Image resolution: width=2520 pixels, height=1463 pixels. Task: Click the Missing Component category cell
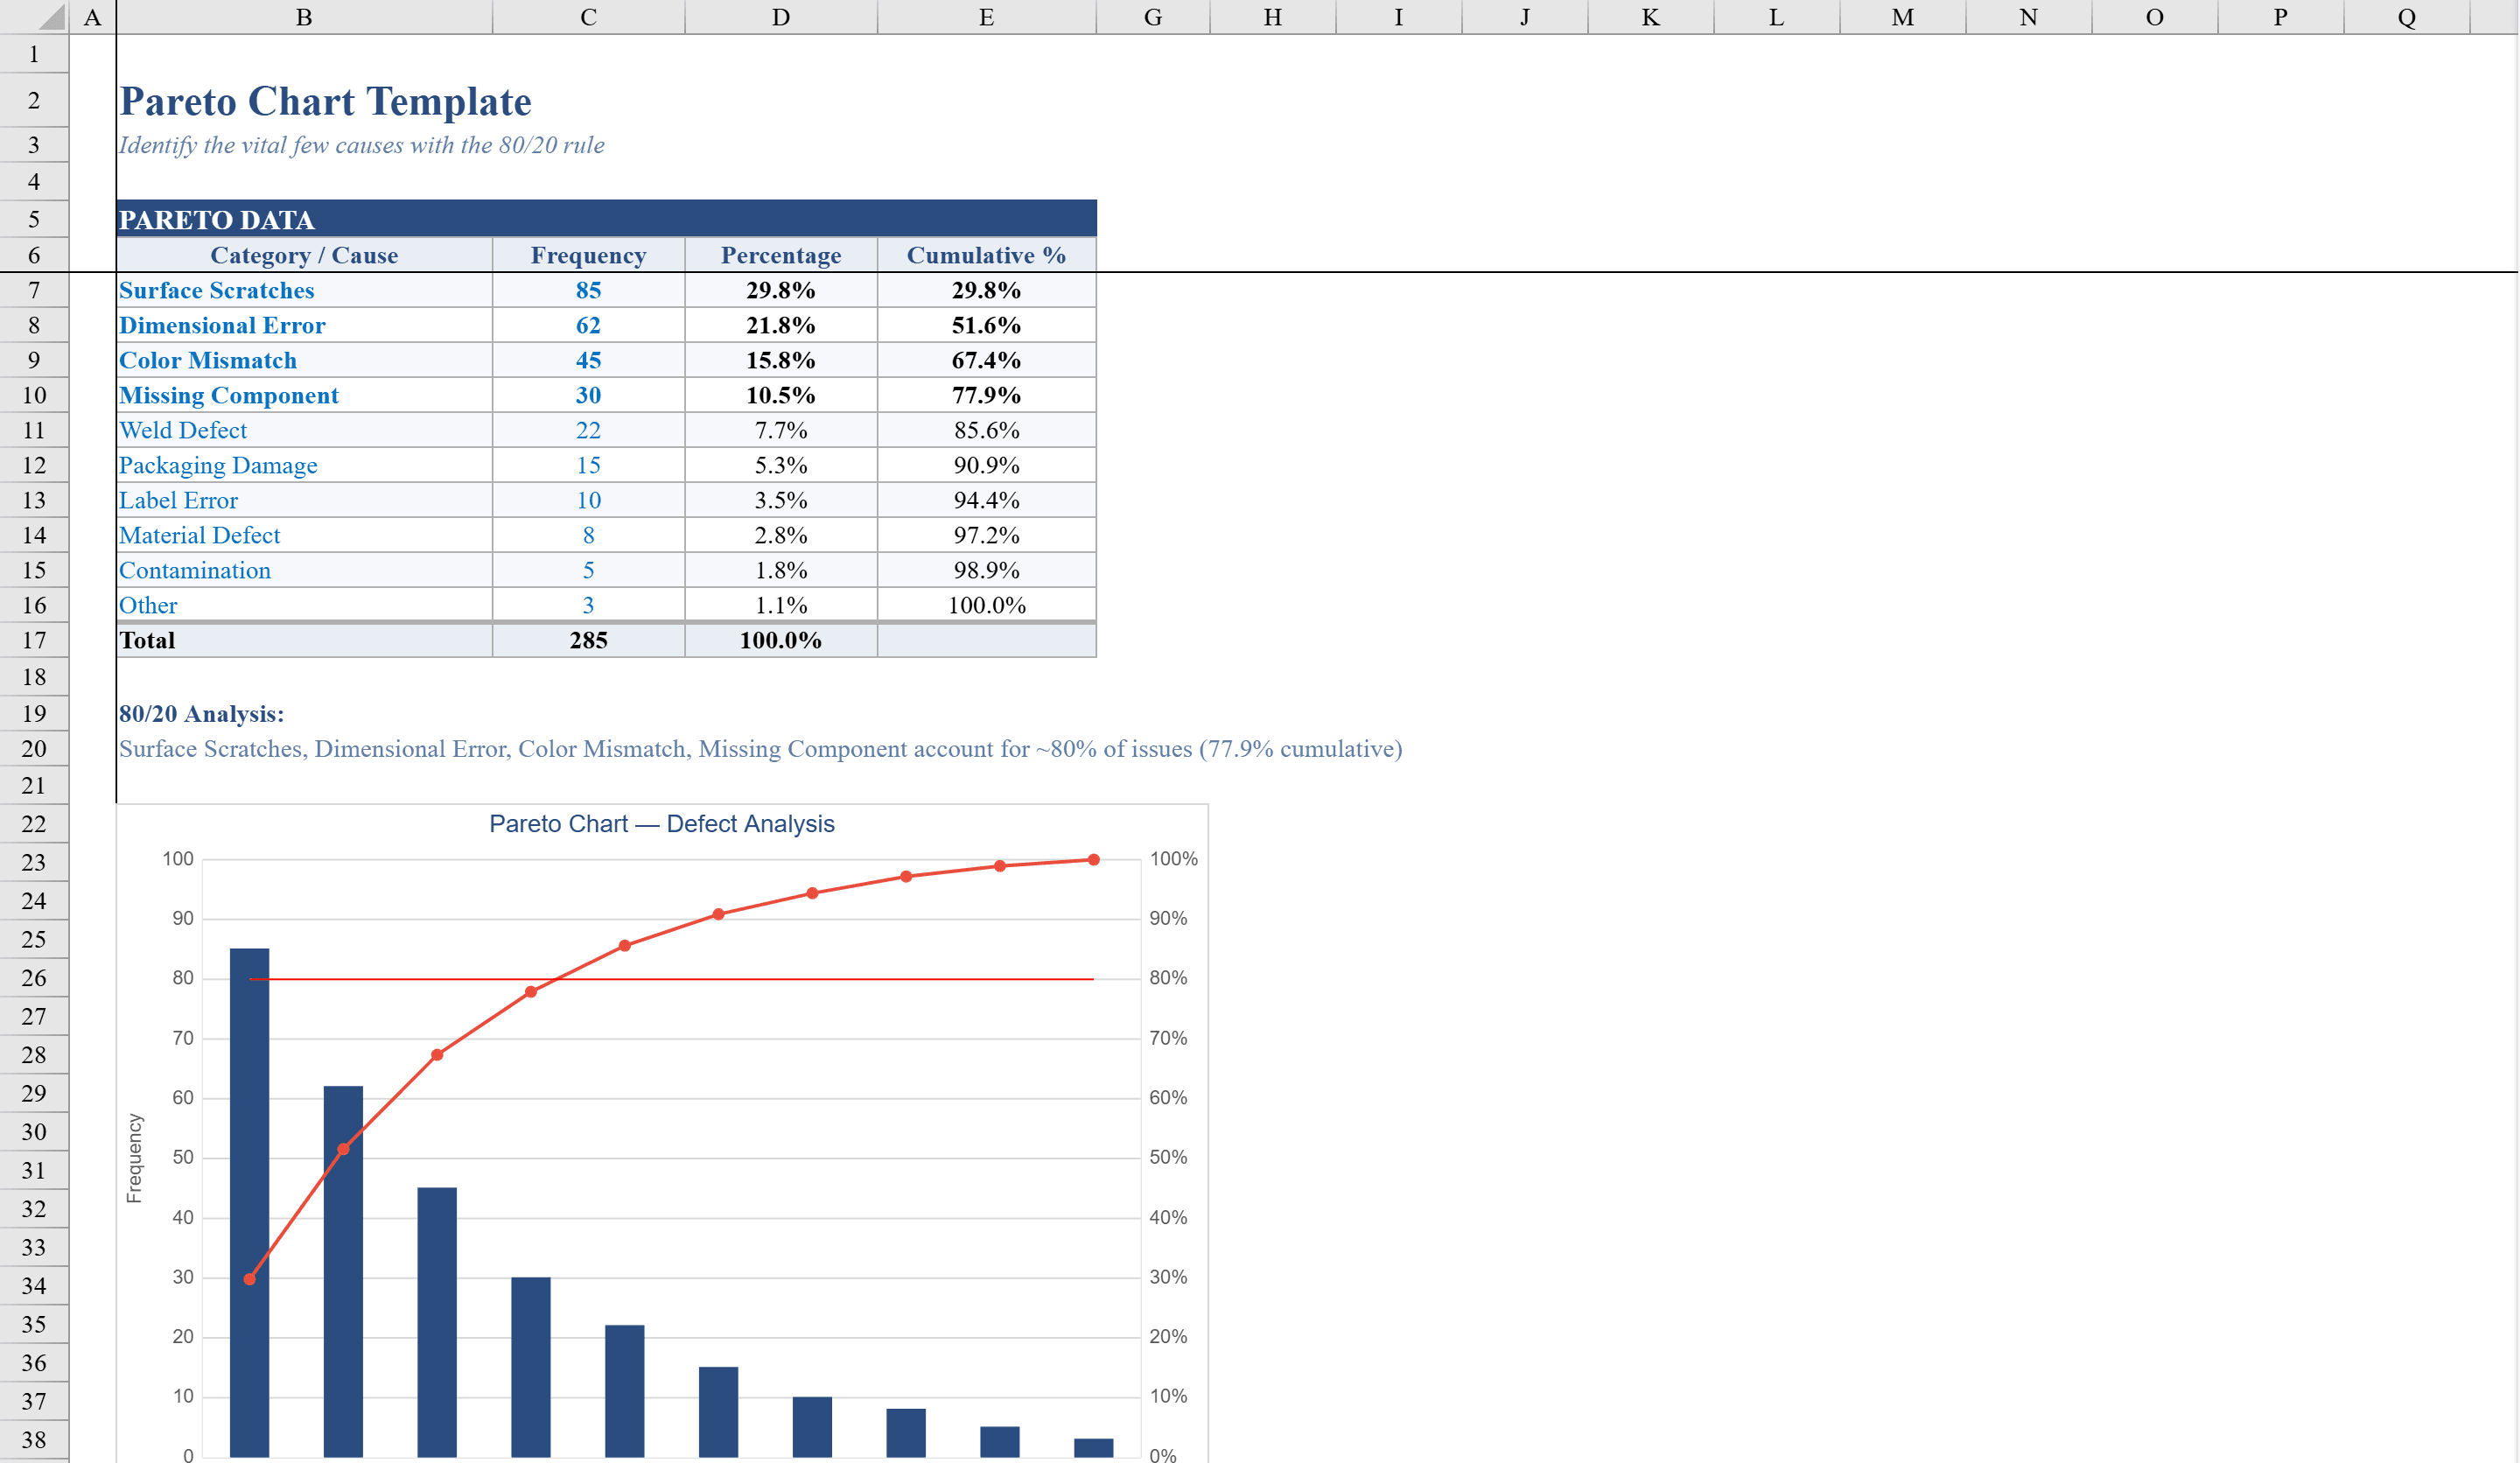pyautogui.click(x=228, y=395)
